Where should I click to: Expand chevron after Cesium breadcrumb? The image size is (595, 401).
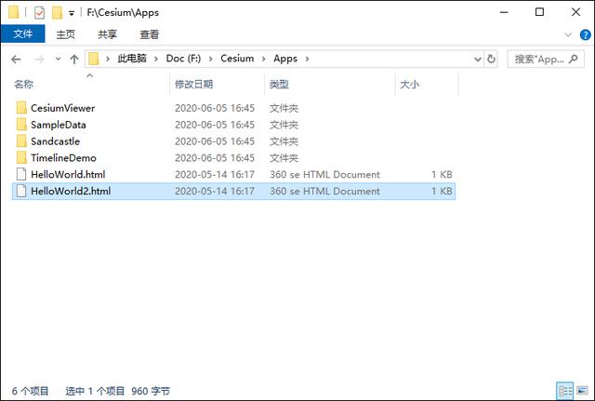[x=264, y=59]
